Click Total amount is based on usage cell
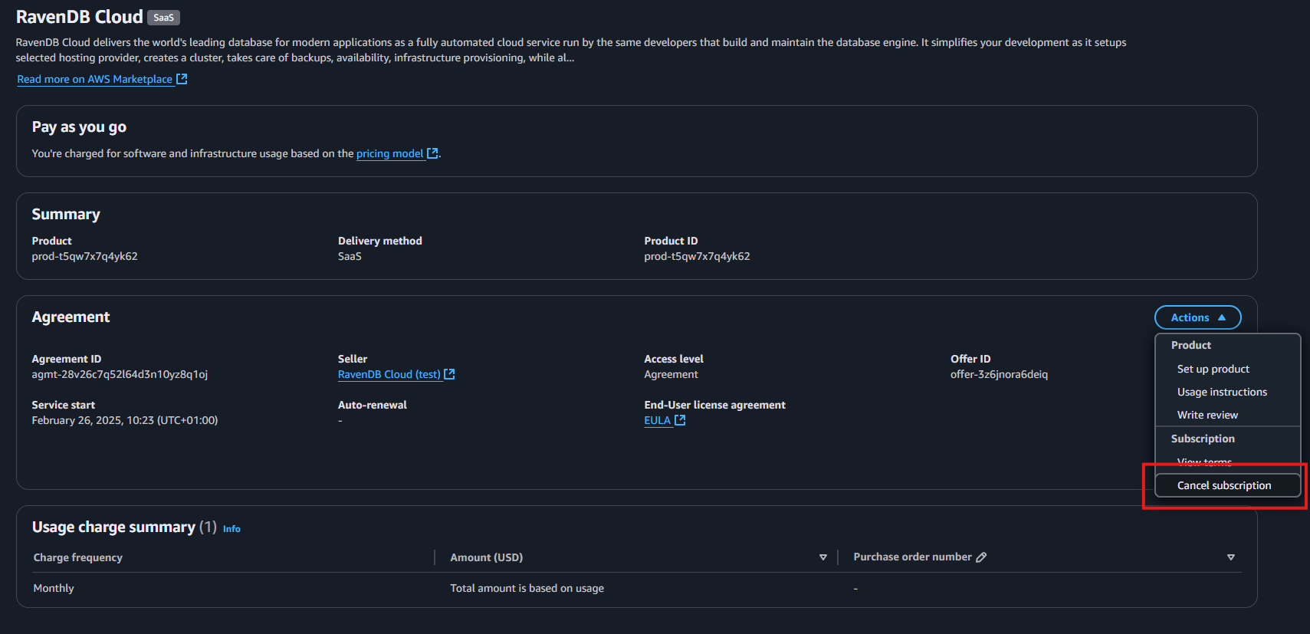 (x=527, y=588)
